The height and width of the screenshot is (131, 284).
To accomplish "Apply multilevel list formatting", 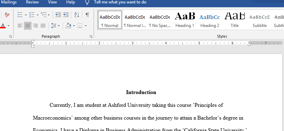I will (44, 15).
